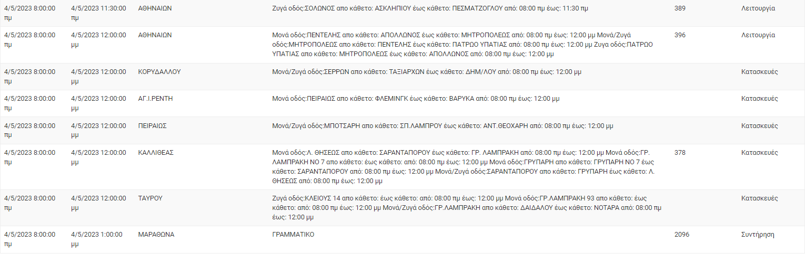Select the ΤΑΥΡΟΥ municipality cell
Screen dimensions: 805x254
click(x=150, y=198)
